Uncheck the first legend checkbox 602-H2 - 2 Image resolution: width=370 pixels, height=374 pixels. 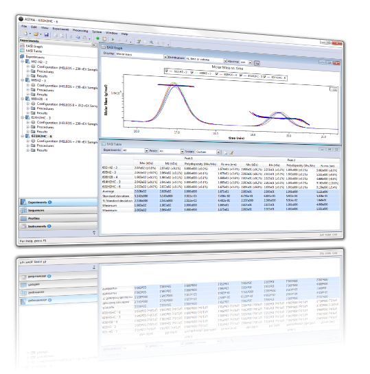click(x=167, y=71)
